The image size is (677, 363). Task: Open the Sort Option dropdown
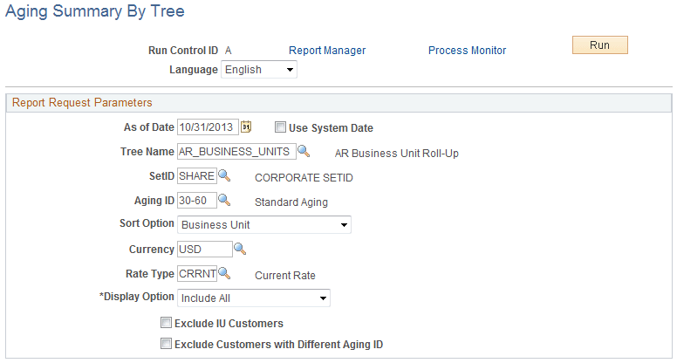coord(263,225)
